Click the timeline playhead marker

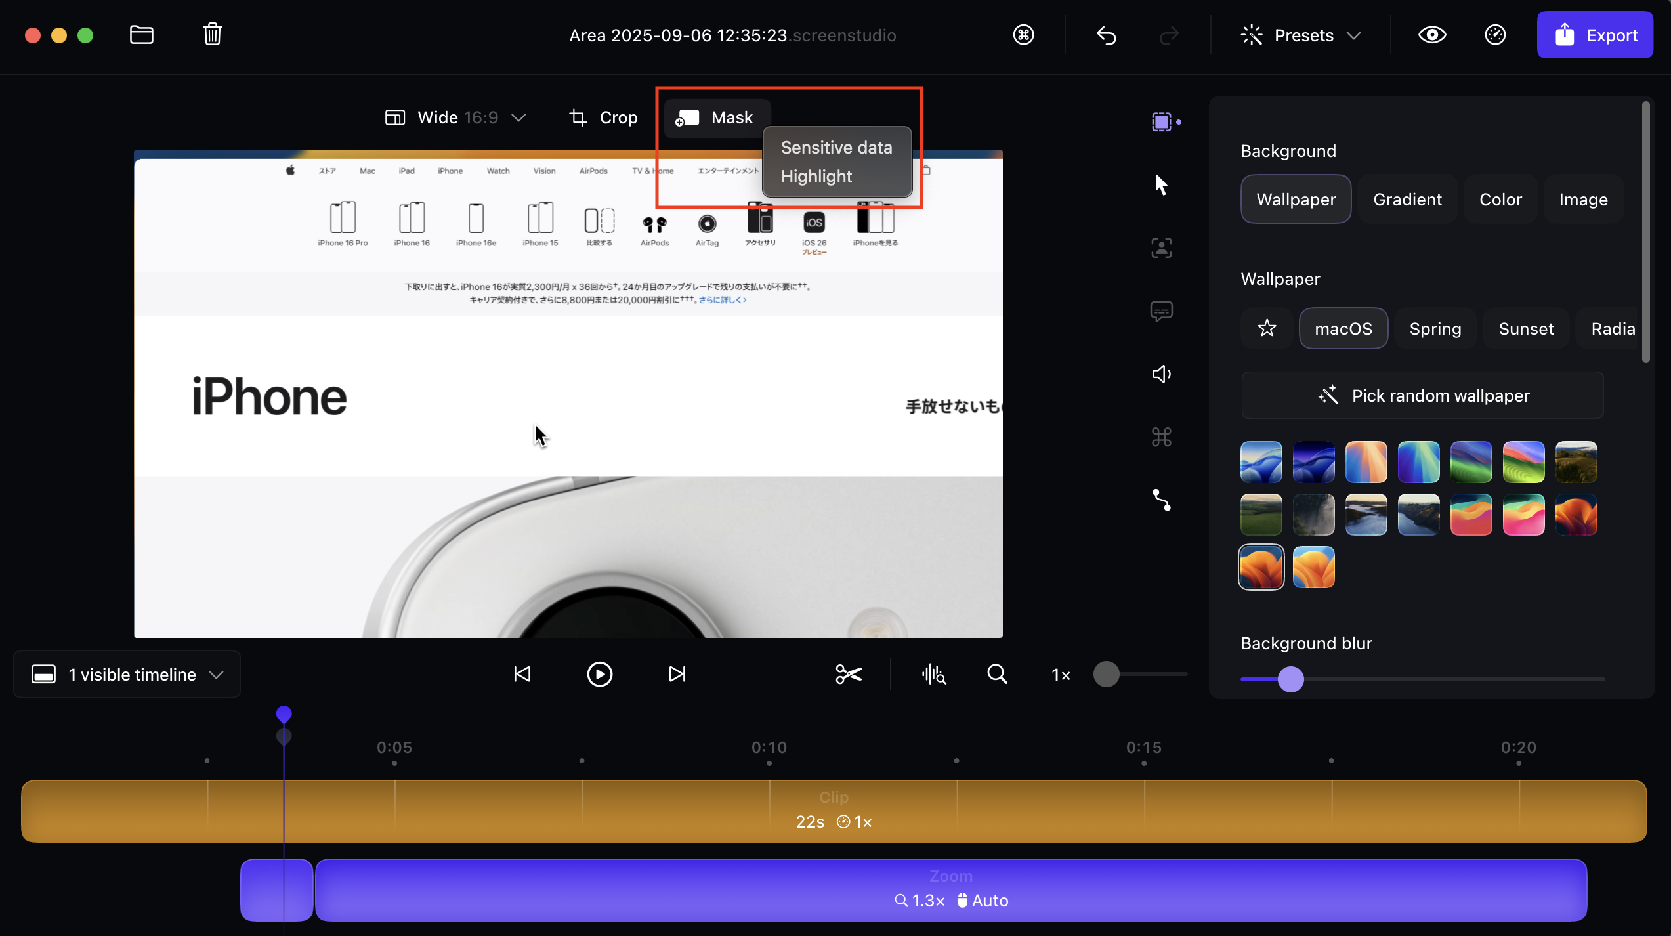[x=284, y=714]
